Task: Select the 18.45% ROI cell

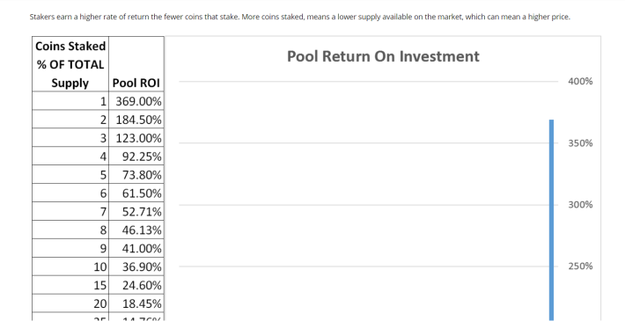Action: coord(136,303)
